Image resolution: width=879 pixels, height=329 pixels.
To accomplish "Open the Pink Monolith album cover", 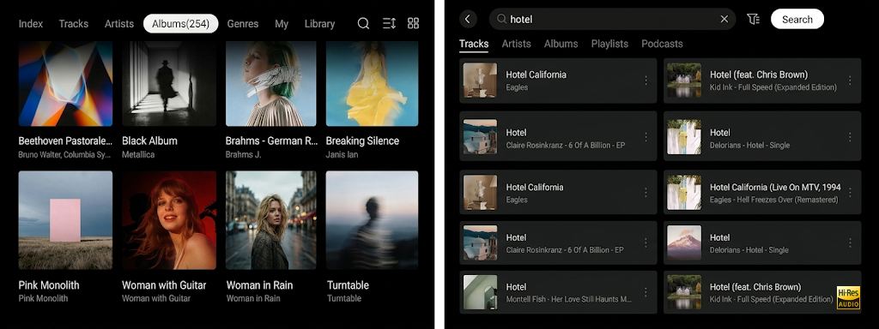I will [x=65, y=220].
